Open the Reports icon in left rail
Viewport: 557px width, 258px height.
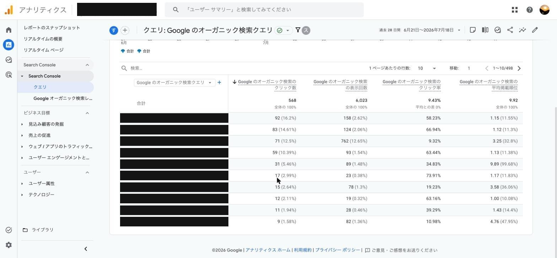(x=9, y=45)
